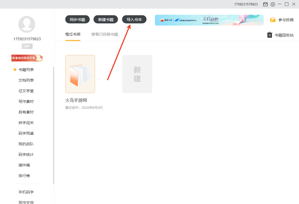Click username 1759231579623 under avatar
The height and width of the screenshot is (204, 299).
coord(27,39)
